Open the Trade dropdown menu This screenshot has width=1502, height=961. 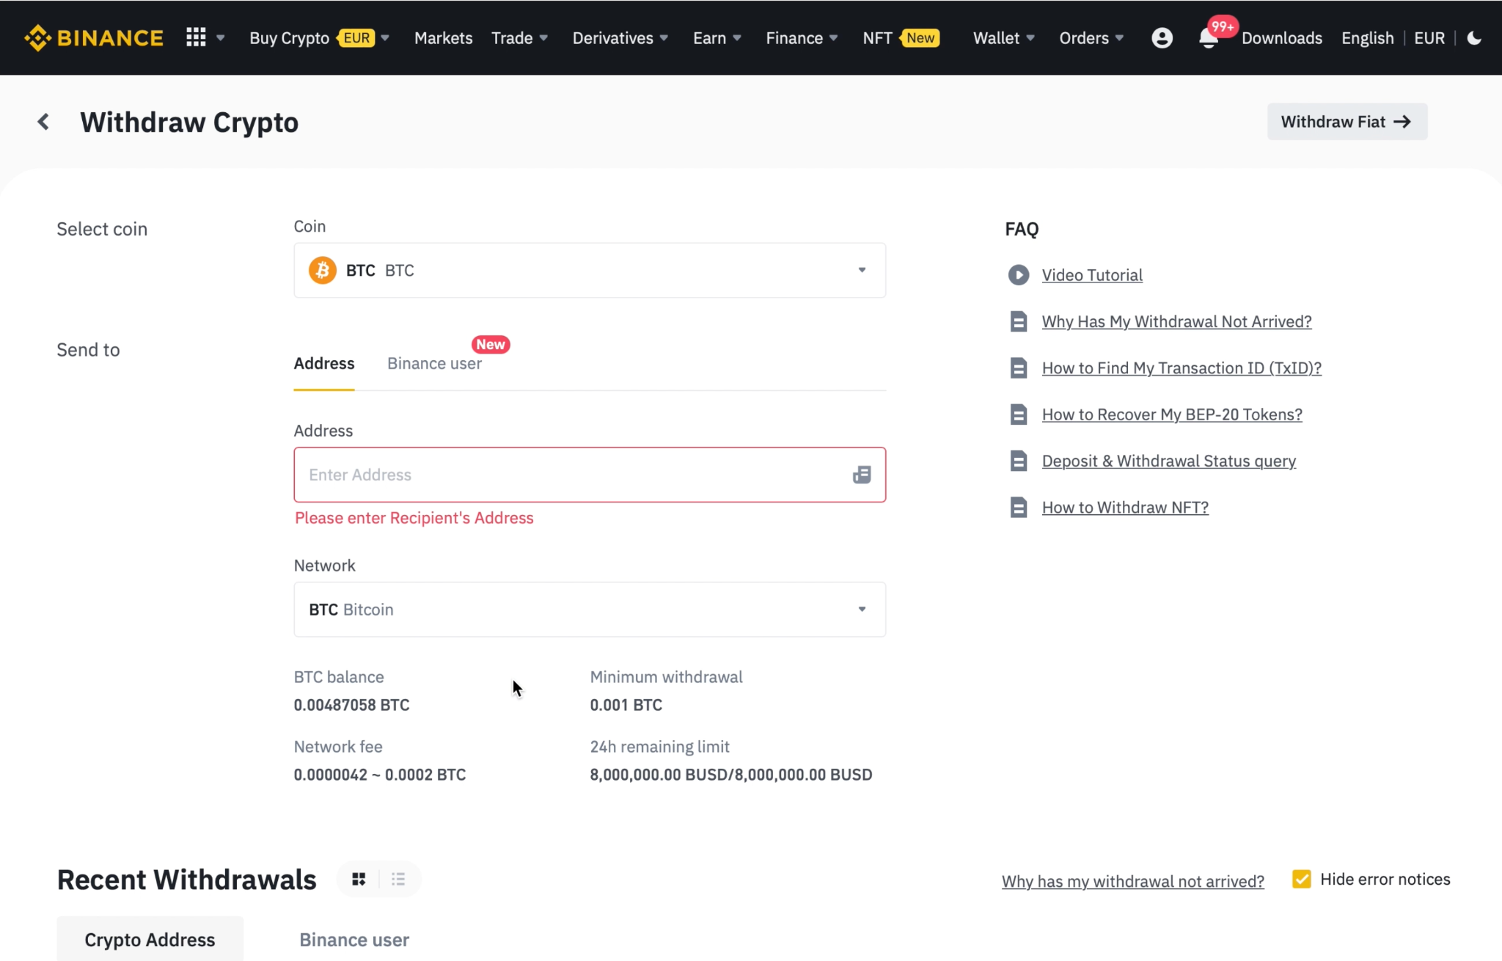coord(519,38)
